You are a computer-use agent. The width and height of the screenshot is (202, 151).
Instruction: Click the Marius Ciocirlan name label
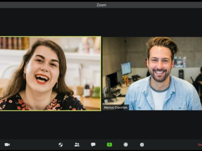[116, 108]
